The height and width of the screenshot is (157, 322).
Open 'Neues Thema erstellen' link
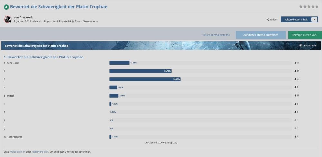216,35
